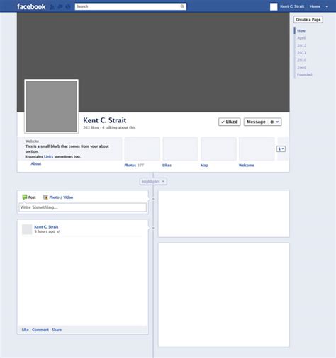Jump to April in the timeline
The width and height of the screenshot is (336, 358).
[301, 37]
